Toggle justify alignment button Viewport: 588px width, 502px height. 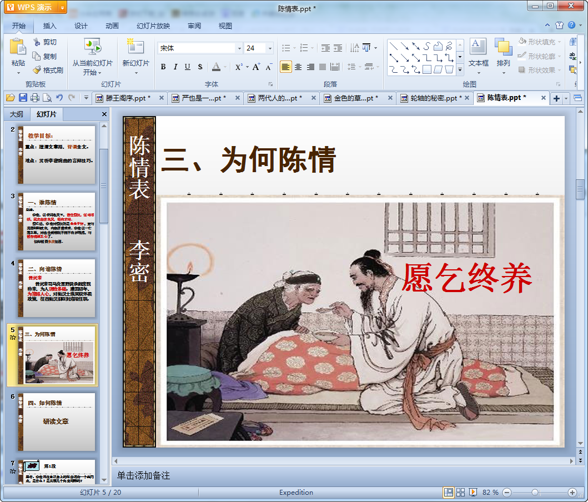point(323,67)
